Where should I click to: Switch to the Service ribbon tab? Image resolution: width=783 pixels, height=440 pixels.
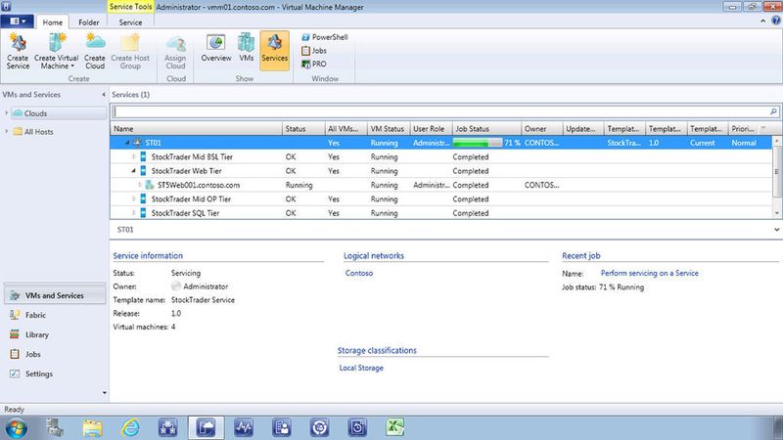[130, 22]
